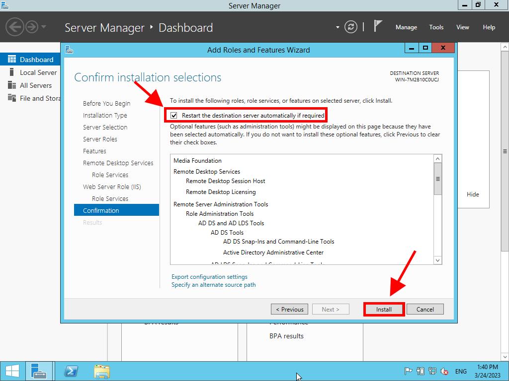Launch Windows PowerShell from the taskbar

pyautogui.click(x=71, y=371)
